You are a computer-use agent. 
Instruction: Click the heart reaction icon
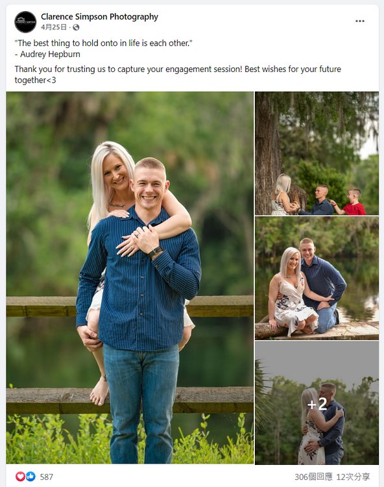coord(20,477)
